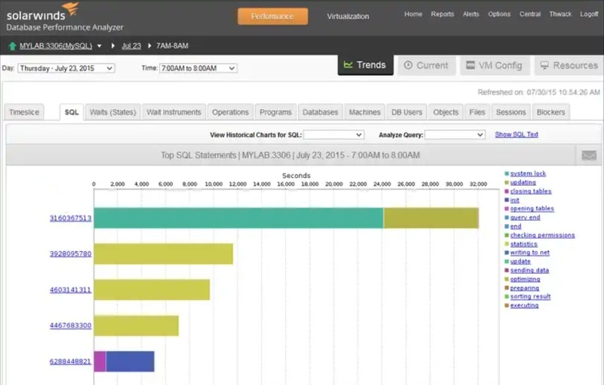
Task: Click the updating legend link
Action: [x=523, y=182]
